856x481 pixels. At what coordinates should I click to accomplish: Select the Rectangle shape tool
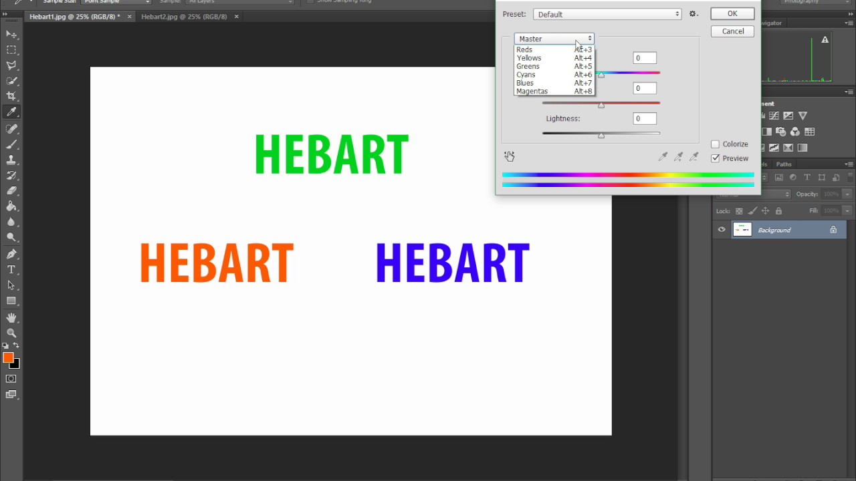11,301
